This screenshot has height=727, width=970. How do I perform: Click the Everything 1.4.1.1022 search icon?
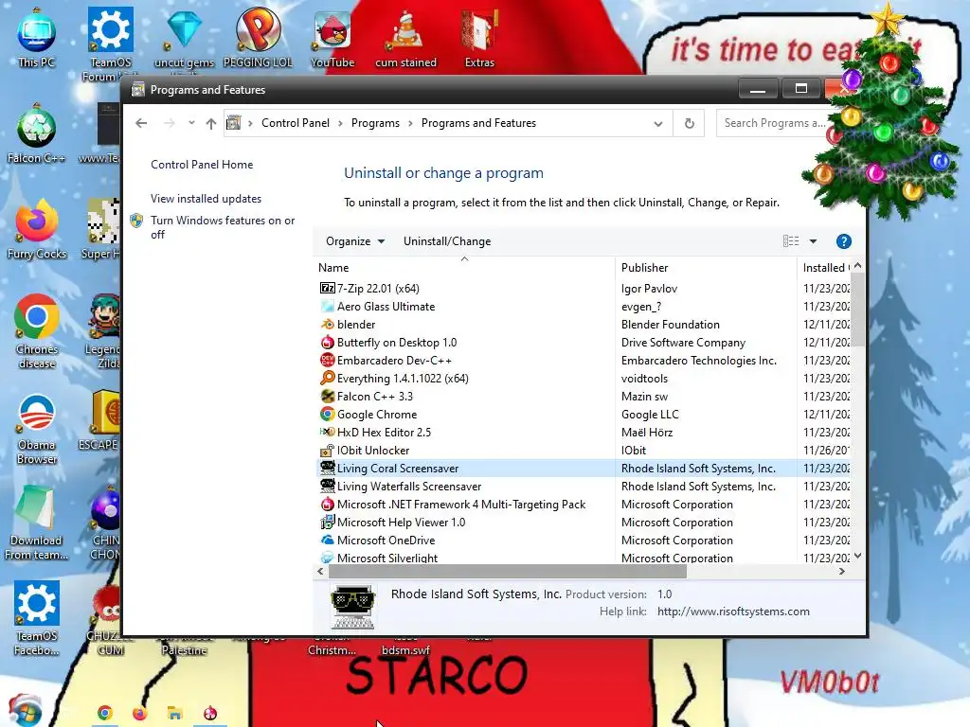(x=327, y=378)
